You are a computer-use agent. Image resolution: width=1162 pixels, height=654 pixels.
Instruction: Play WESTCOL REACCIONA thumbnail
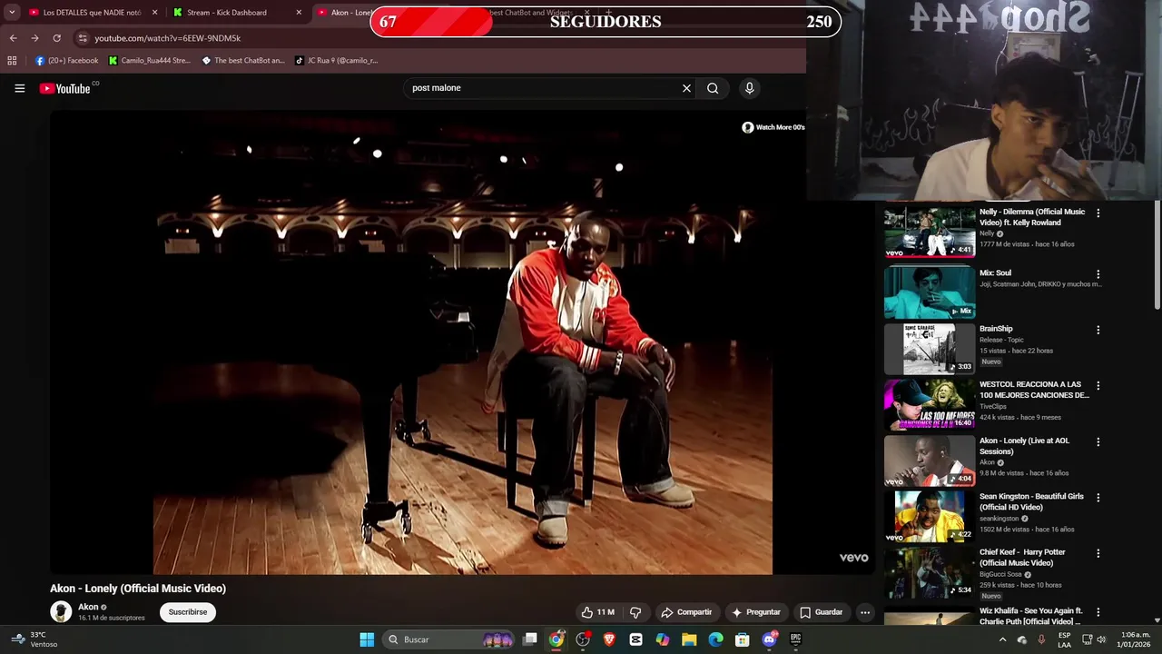pos(930,404)
